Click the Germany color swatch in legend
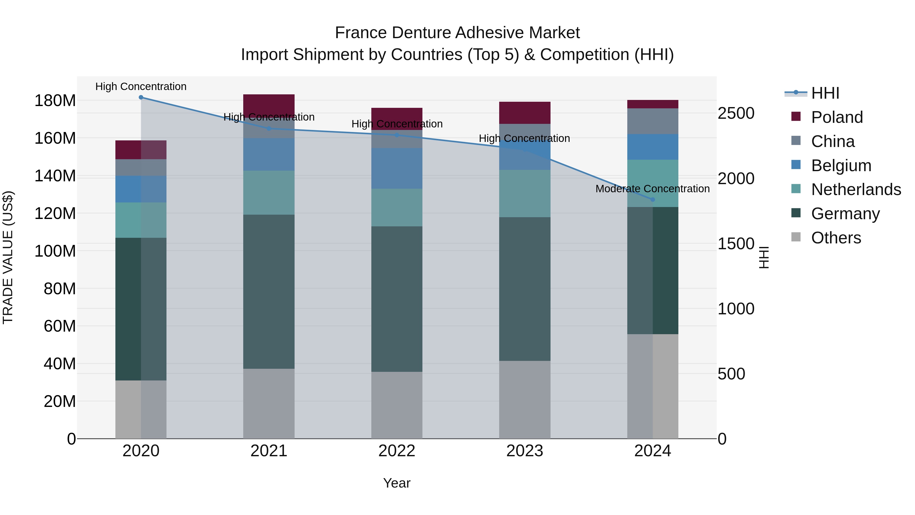915x515 pixels. pyautogui.click(x=796, y=213)
